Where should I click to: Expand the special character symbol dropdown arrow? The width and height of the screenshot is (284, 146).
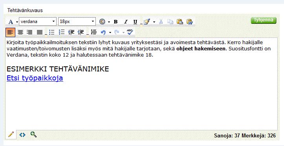click(109, 22)
